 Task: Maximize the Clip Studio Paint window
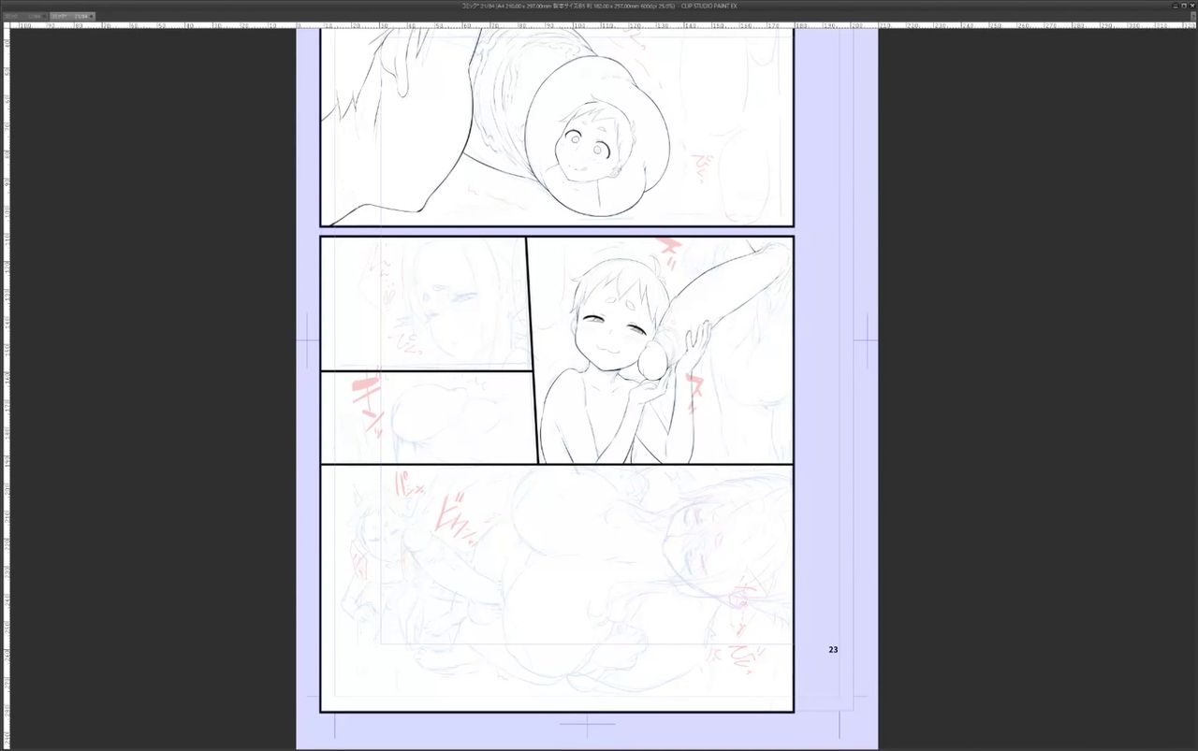[x=1183, y=5]
